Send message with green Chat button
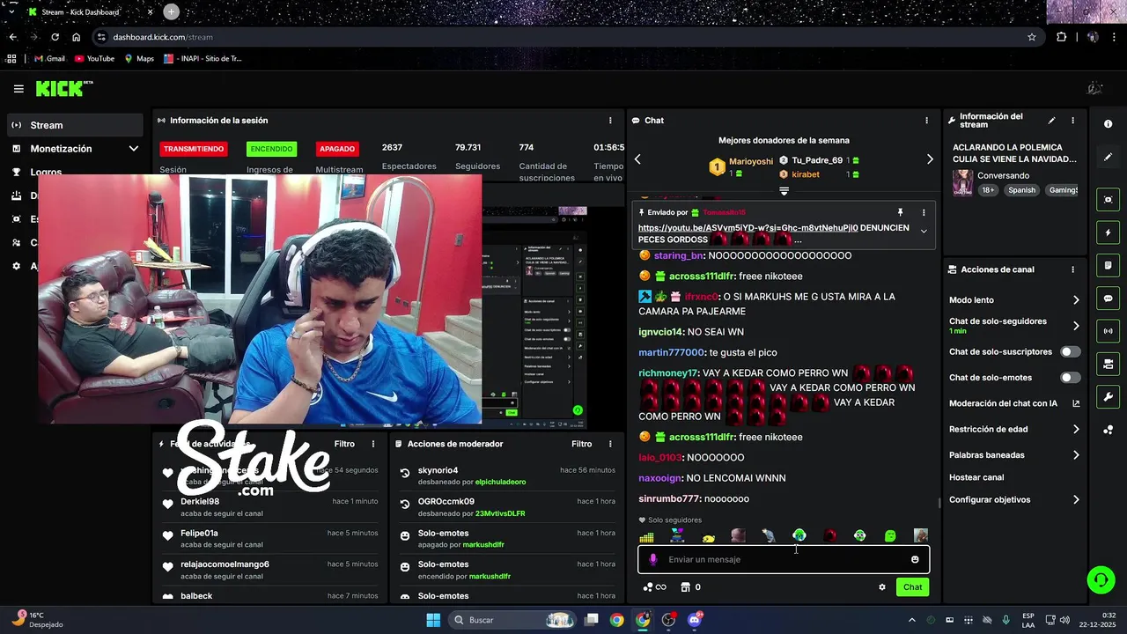This screenshot has width=1127, height=634. click(912, 587)
